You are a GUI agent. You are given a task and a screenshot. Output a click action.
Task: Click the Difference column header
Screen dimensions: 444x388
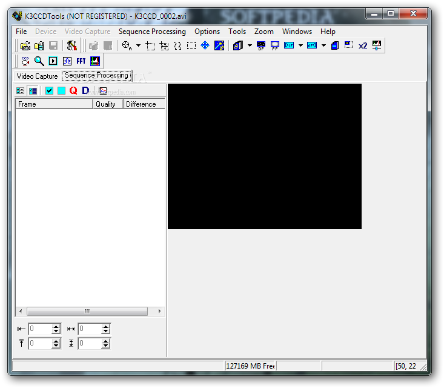point(144,104)
